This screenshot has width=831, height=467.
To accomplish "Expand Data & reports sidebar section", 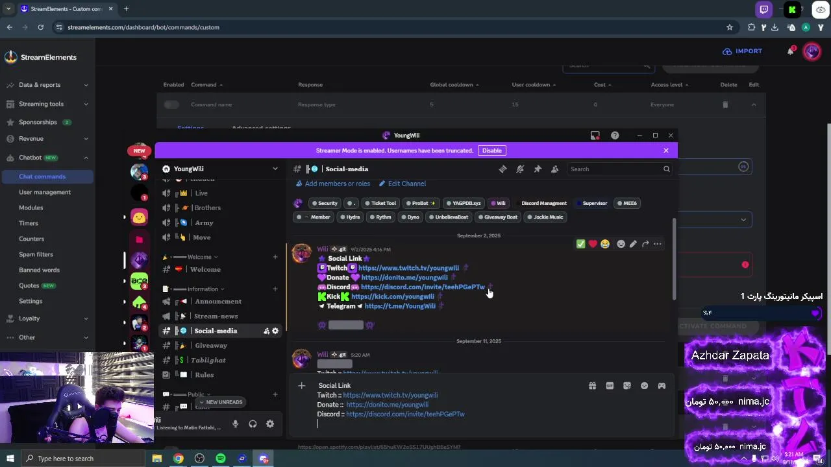I will click(x=86, y=85).
